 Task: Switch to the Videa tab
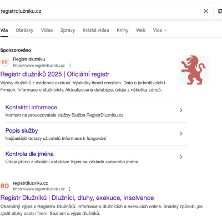pos(47,30)
